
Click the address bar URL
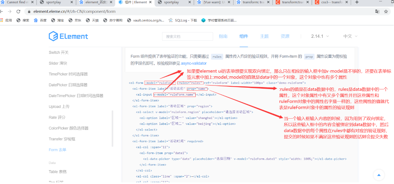pos(75,11)
